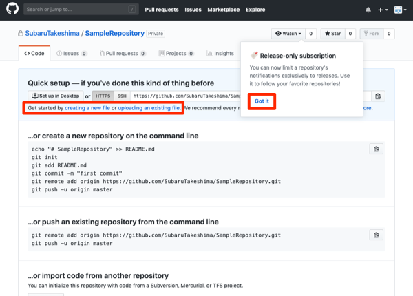
Task: Switch to the Projects tab
Action: coord(176,54)
